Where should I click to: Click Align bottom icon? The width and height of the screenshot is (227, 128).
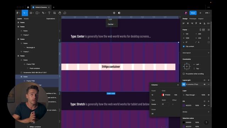coord(204,23)
